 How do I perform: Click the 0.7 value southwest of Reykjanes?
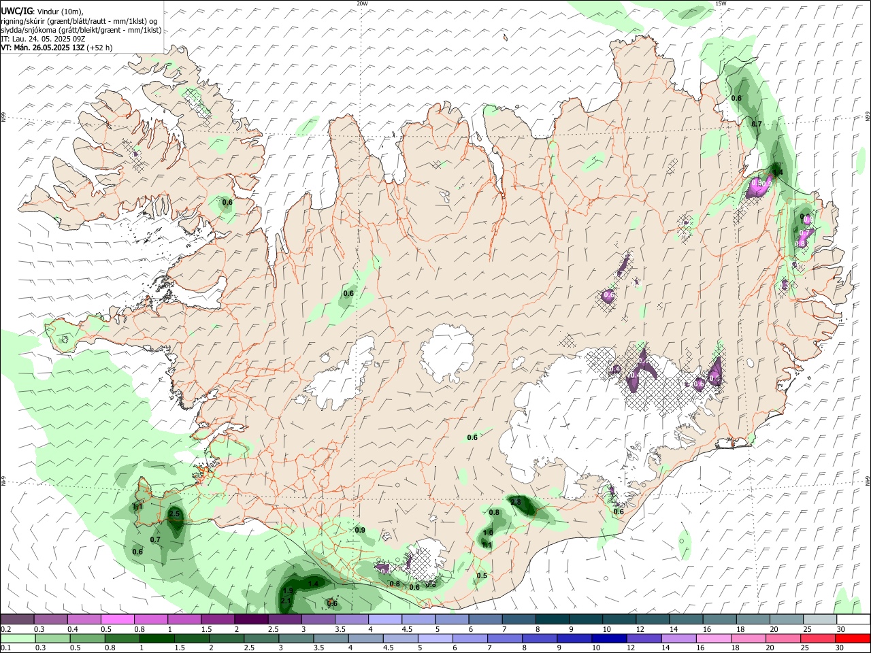pyautogui.click(x=155, y=539)
